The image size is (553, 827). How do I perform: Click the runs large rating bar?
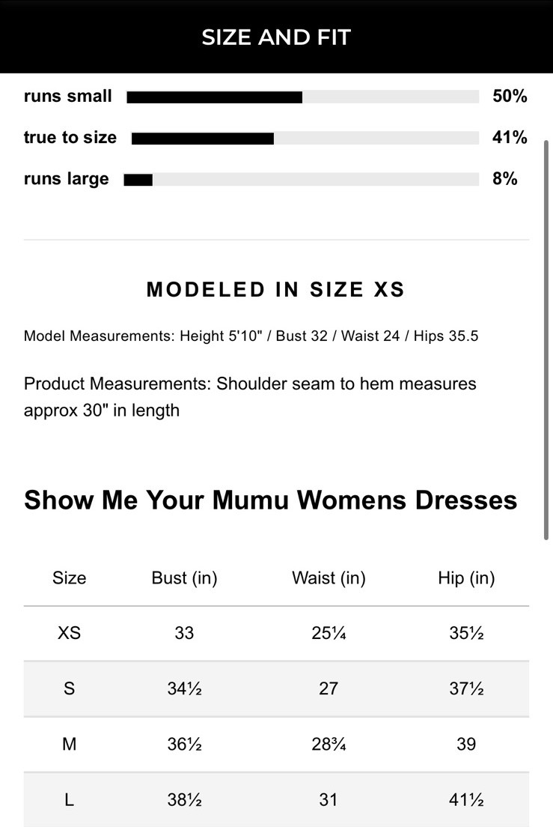pos(301,179)
